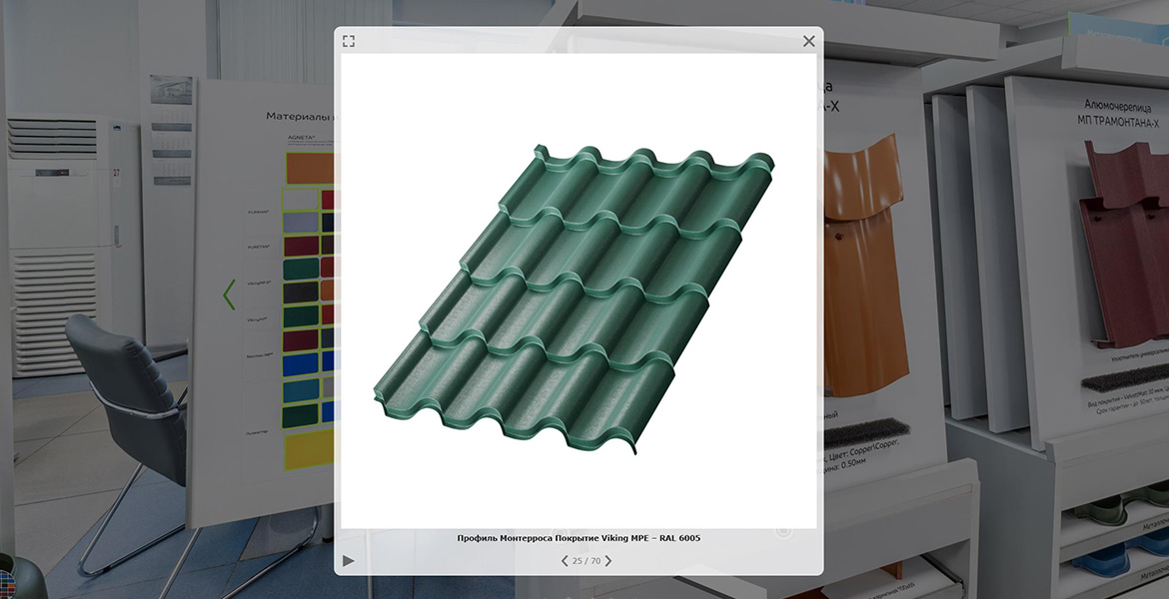Advance to the next image after 25 / 70
The height and width of the screenshot is (599, 1169).
click(608, 561)
